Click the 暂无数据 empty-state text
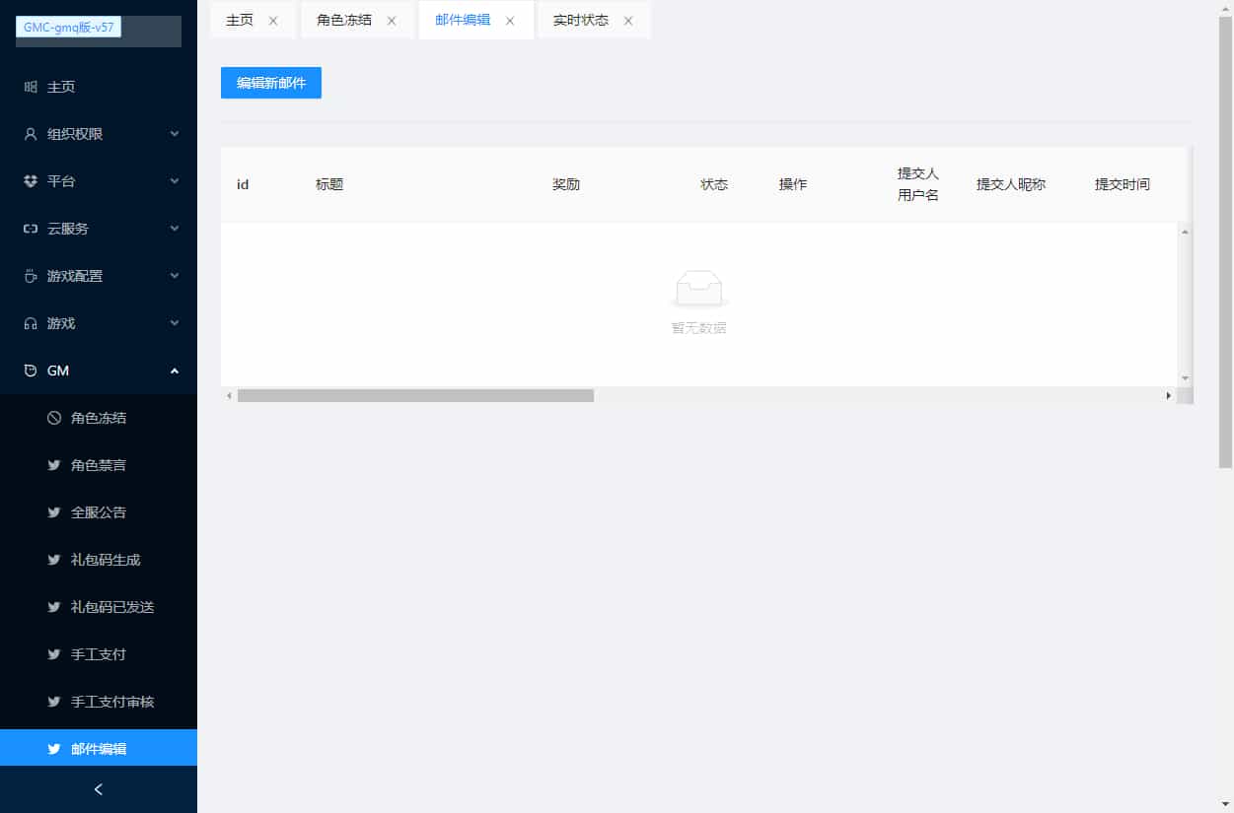 [698, 328]
